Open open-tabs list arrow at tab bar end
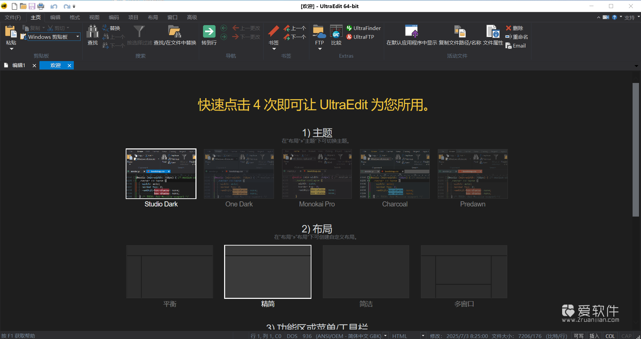The height and width of the screenshot is (339, 641). pyautogui.click(x=636, y=66)
